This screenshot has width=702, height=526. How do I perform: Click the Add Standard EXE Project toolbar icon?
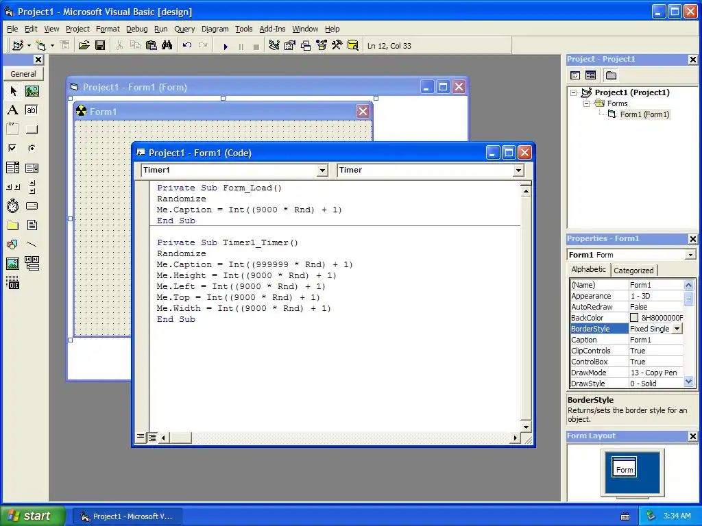[x=18, y=45]
